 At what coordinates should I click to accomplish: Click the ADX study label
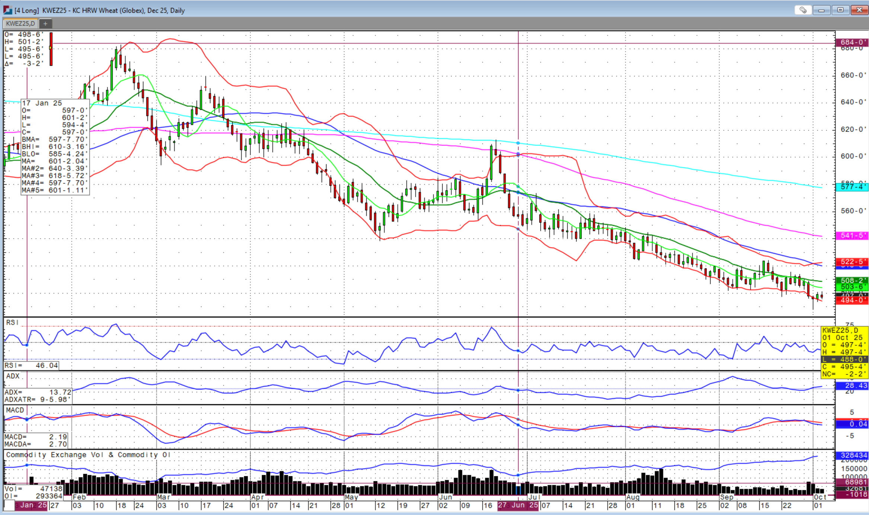(13, 376)
